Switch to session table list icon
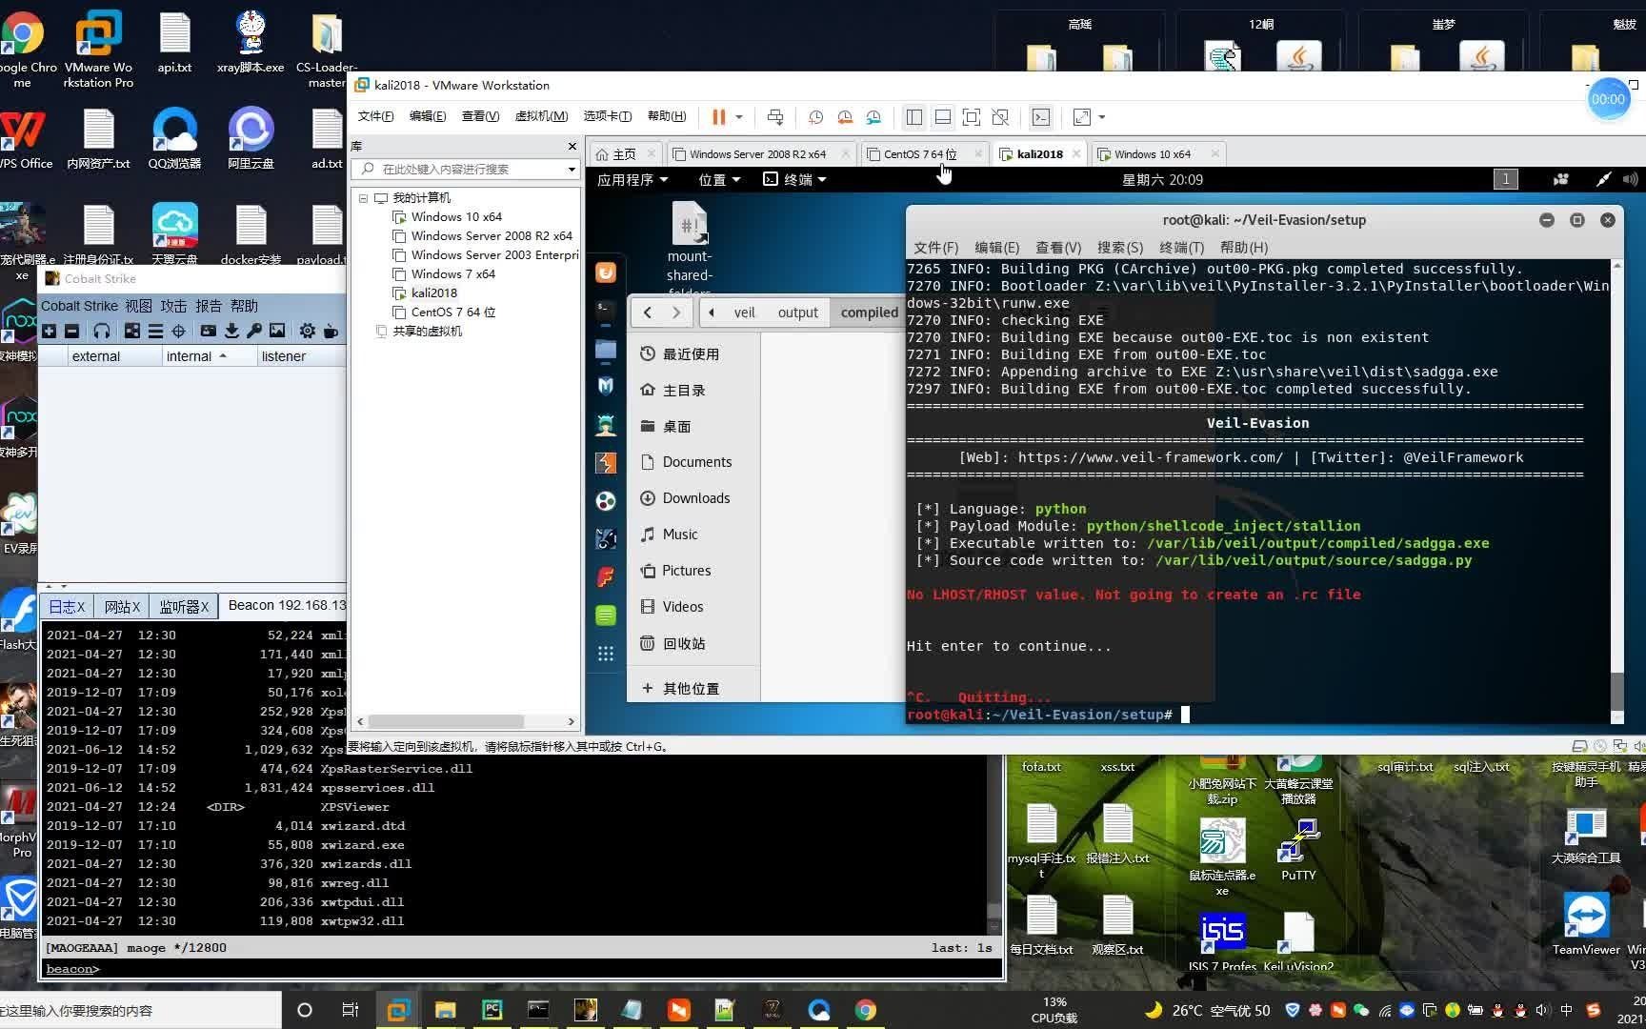The height and width of the screenshot is (1029, 1646). pos(155,331)
